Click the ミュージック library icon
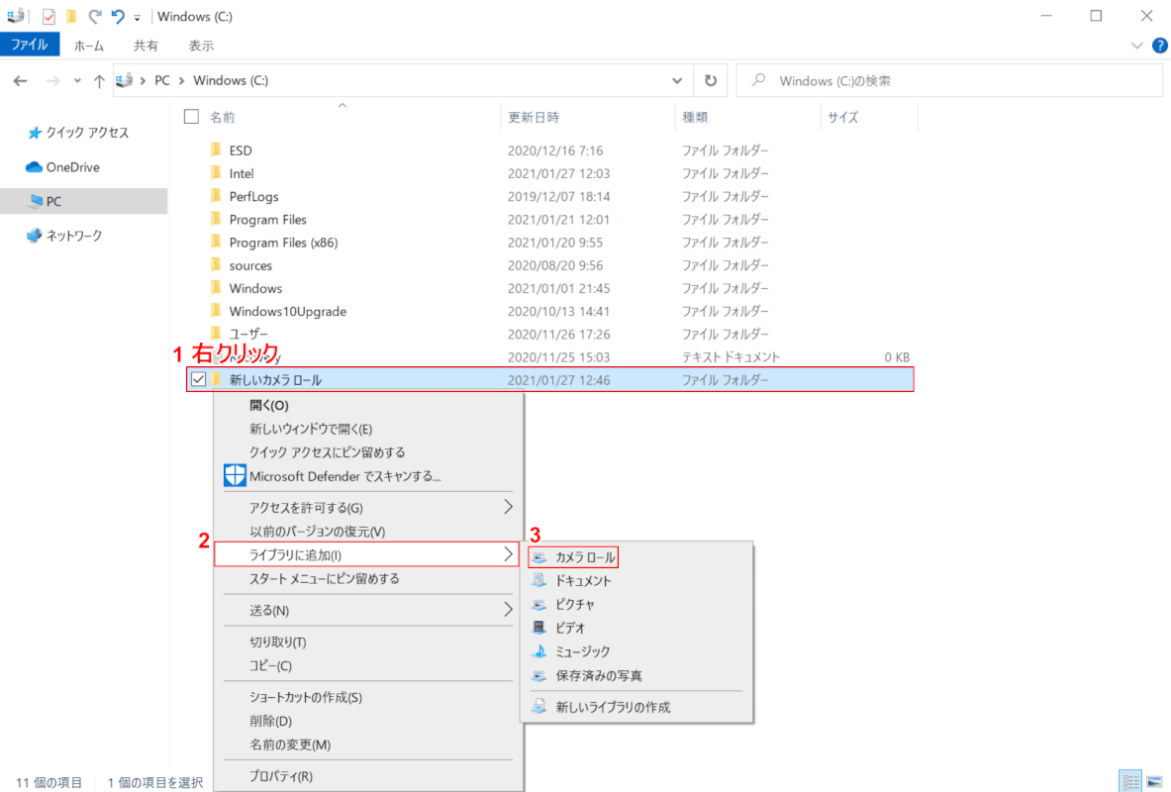Viewport: 1171px width, 792px height. [538, 651]
